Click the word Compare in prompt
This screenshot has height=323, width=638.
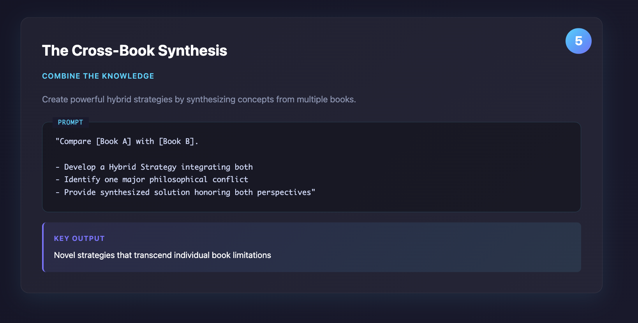pyautogui.click(x=75, y=141)
